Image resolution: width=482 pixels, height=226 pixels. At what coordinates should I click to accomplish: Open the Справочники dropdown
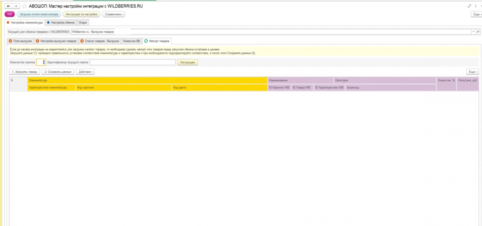click(x=114, y=14)
